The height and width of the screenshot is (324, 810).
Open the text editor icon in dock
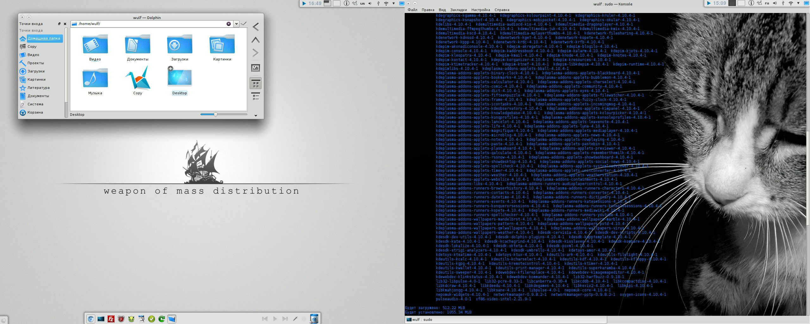pos(141,319)
